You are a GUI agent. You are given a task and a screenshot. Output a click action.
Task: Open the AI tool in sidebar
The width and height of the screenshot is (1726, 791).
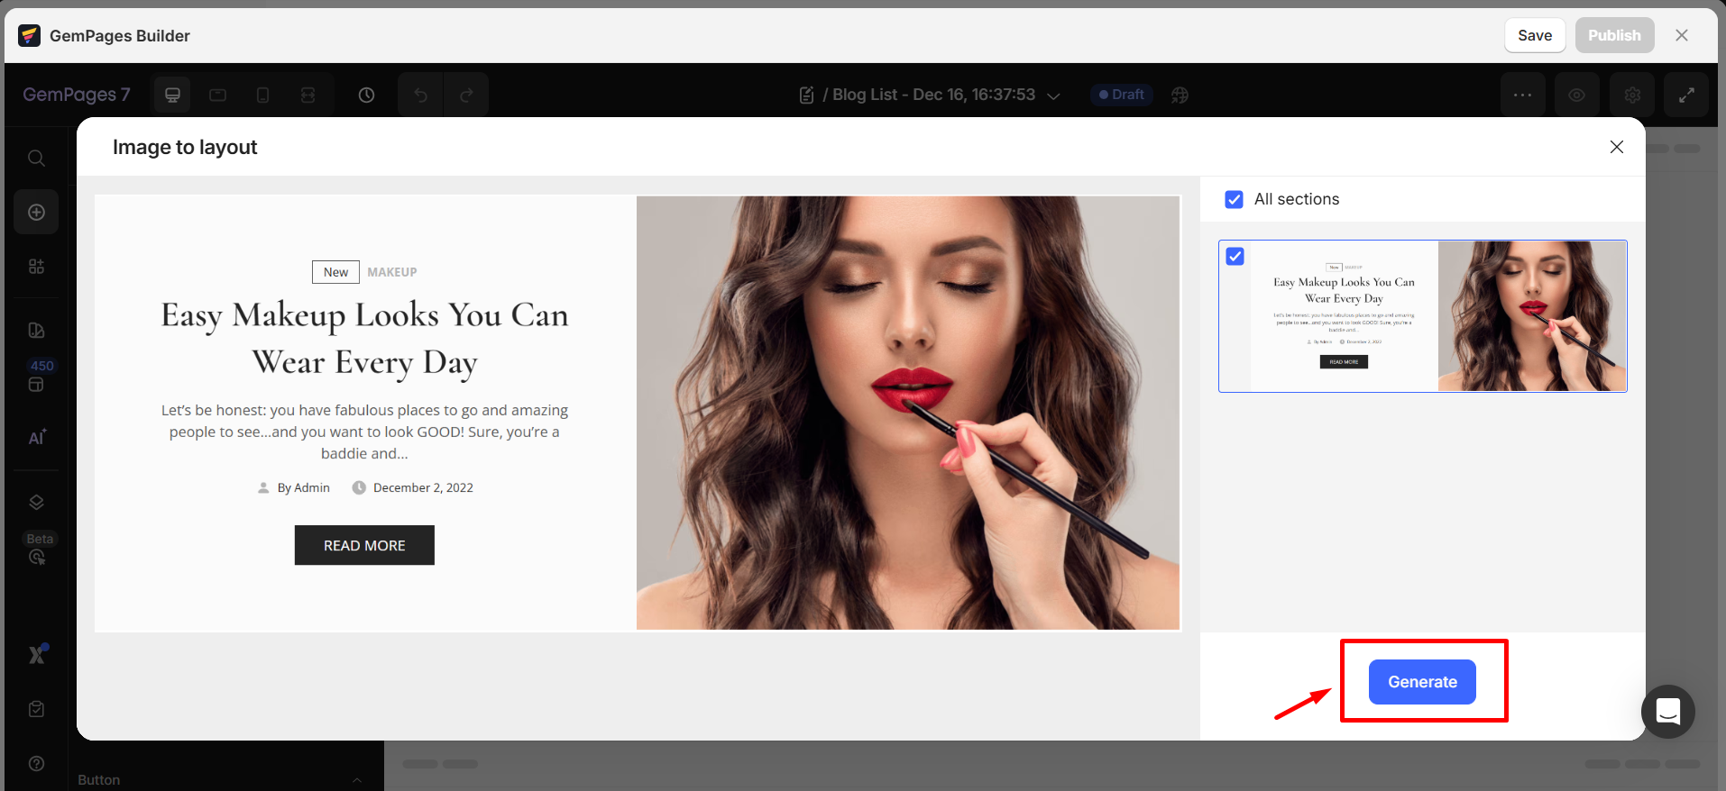coord(36,437)
